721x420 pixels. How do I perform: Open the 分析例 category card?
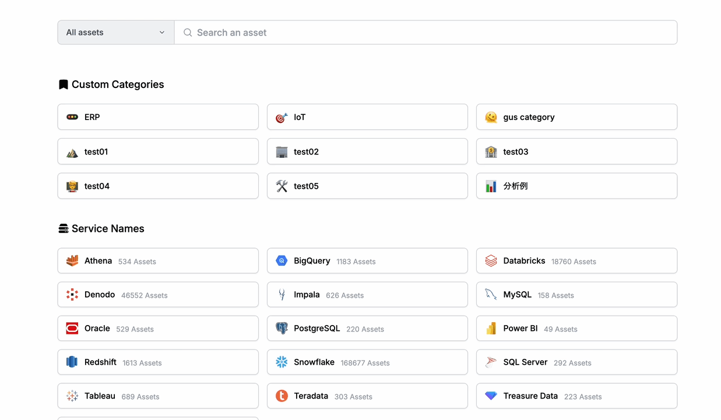click(x=576, y=186)
